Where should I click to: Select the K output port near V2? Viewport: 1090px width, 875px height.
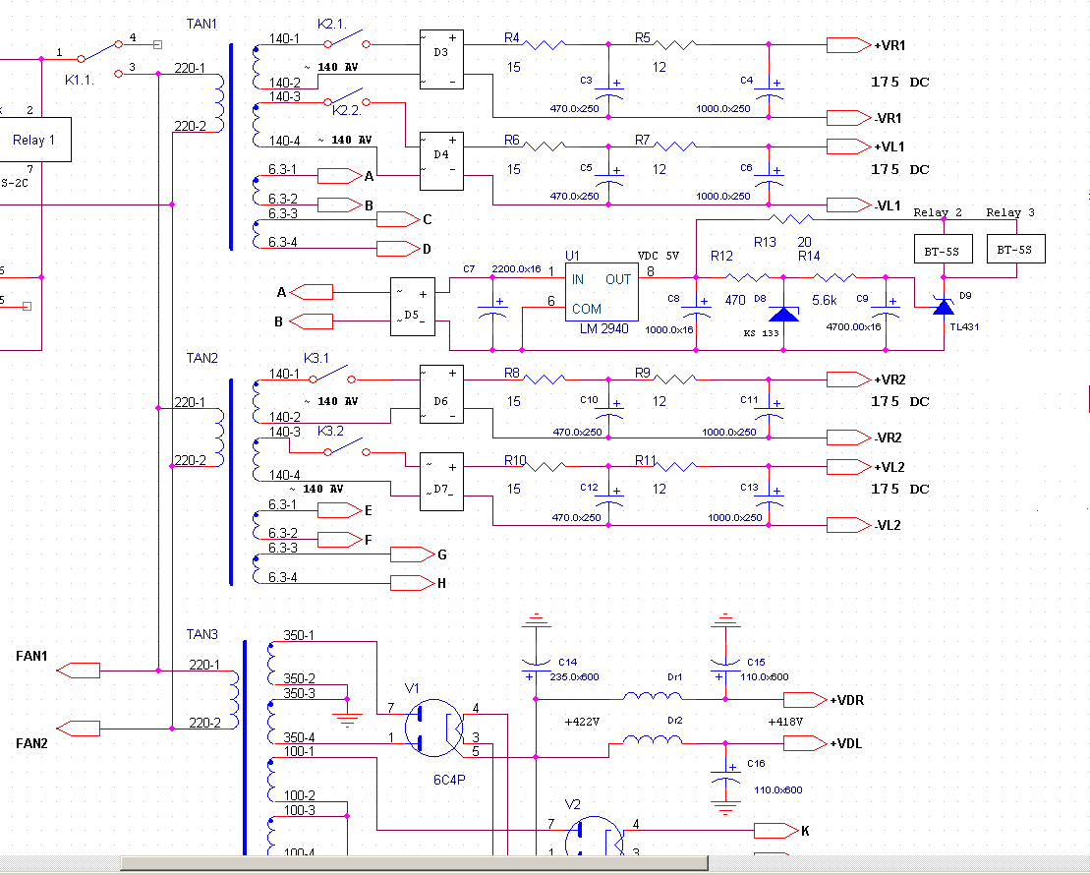point(774,831)
